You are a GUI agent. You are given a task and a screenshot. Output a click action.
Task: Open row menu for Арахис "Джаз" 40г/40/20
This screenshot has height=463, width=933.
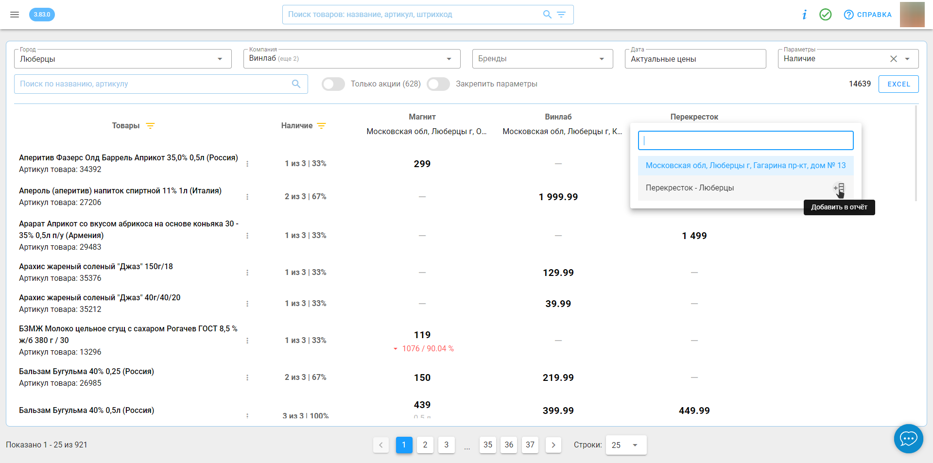point(247,304)
